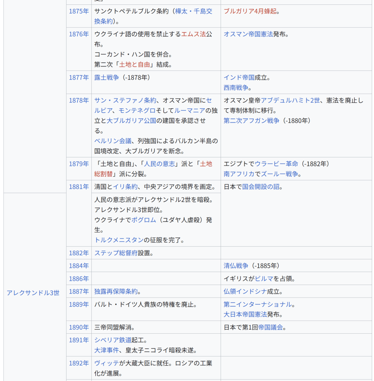
Task: Open the 大日本帝国憲法 link
Action: tap(245, 314)
